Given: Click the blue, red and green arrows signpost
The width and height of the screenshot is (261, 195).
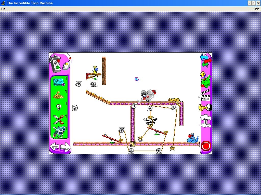Looking at the screenshot, I should point(206,60).
